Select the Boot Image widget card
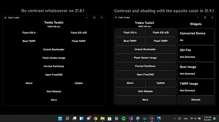This screenshot has height=122, width=219. [196, 70]
